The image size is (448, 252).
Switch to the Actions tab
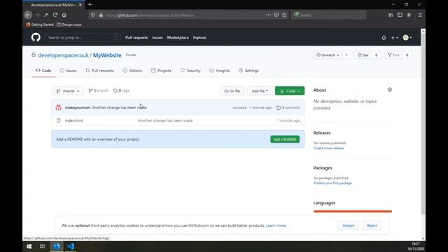click(132, 71)
